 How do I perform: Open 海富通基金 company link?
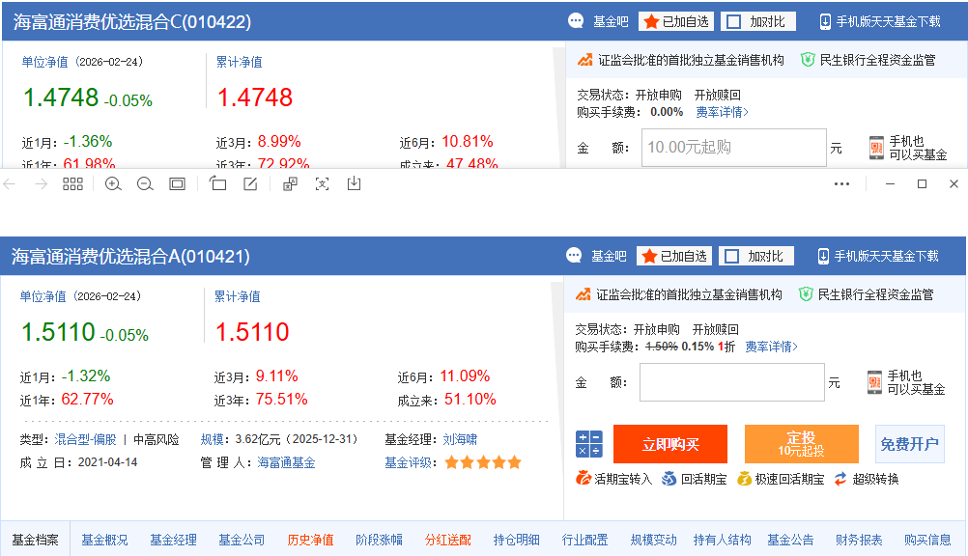click(x=286, y=462)
